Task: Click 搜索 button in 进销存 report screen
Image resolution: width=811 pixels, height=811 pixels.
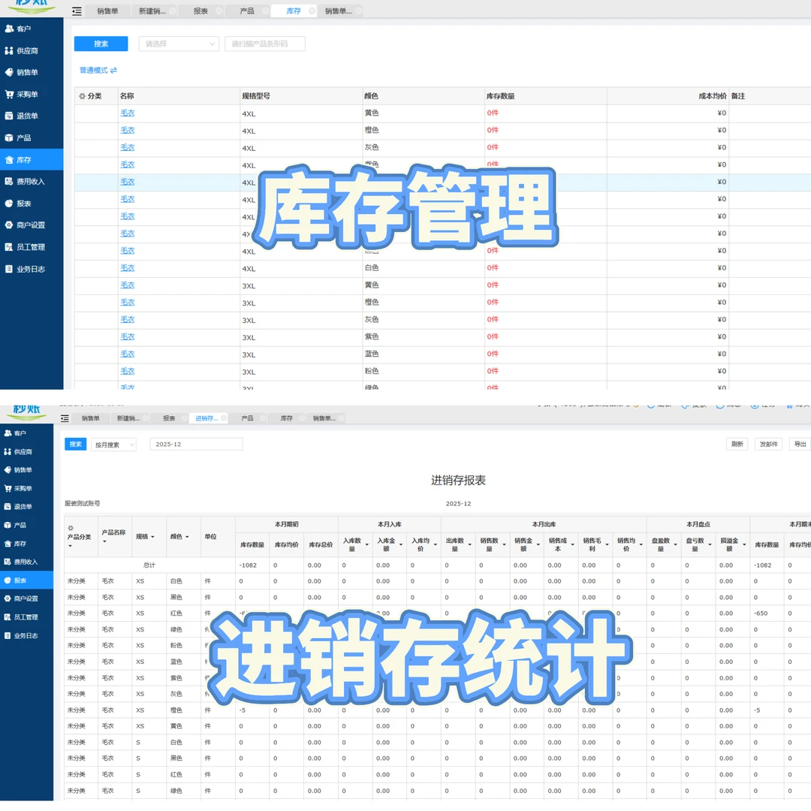Action: pyautogui.click(x=76, y=445)
